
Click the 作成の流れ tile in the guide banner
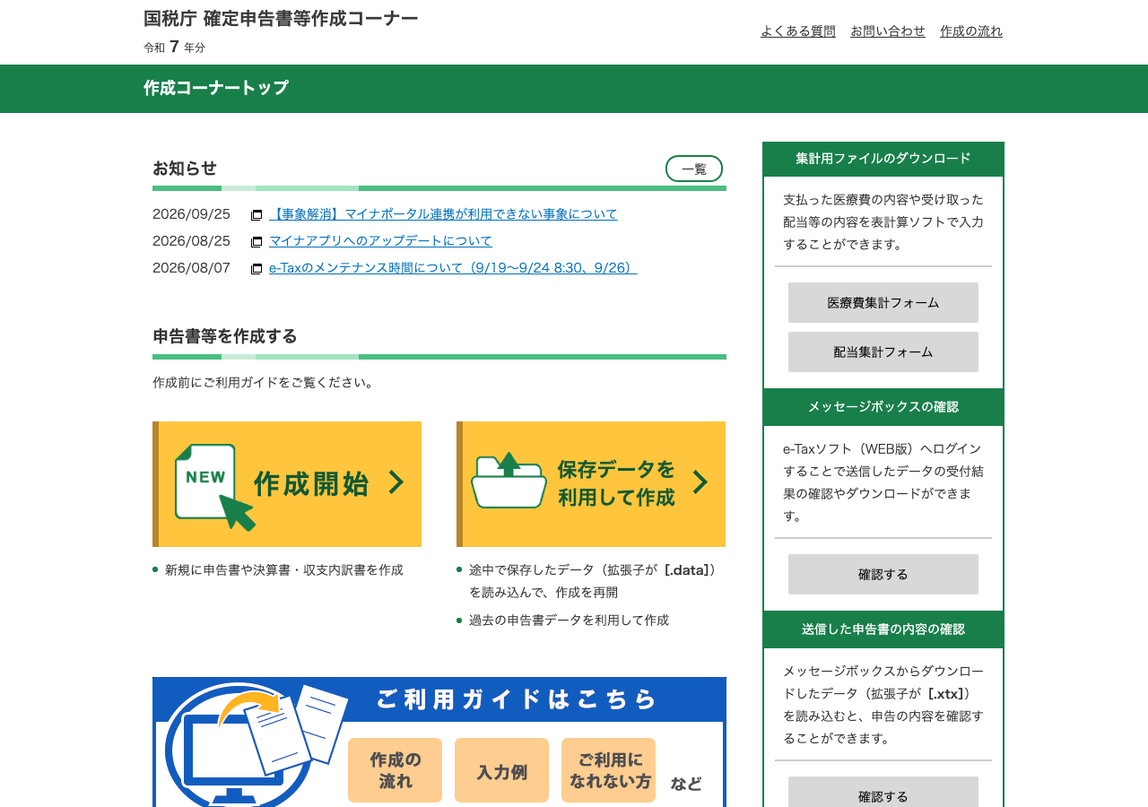point(395,770)
